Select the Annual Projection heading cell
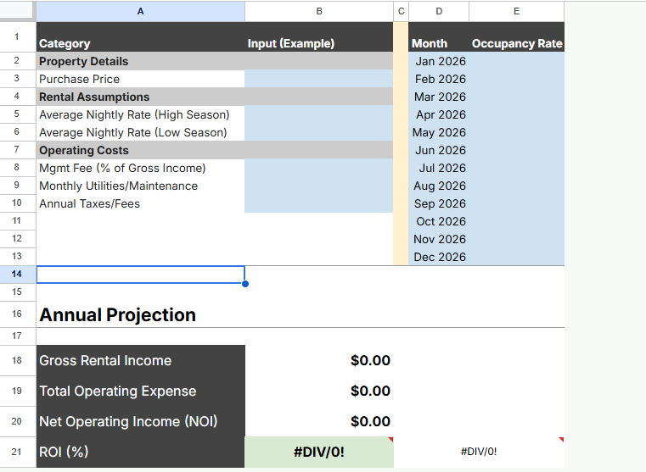 [x=140, y=315]
